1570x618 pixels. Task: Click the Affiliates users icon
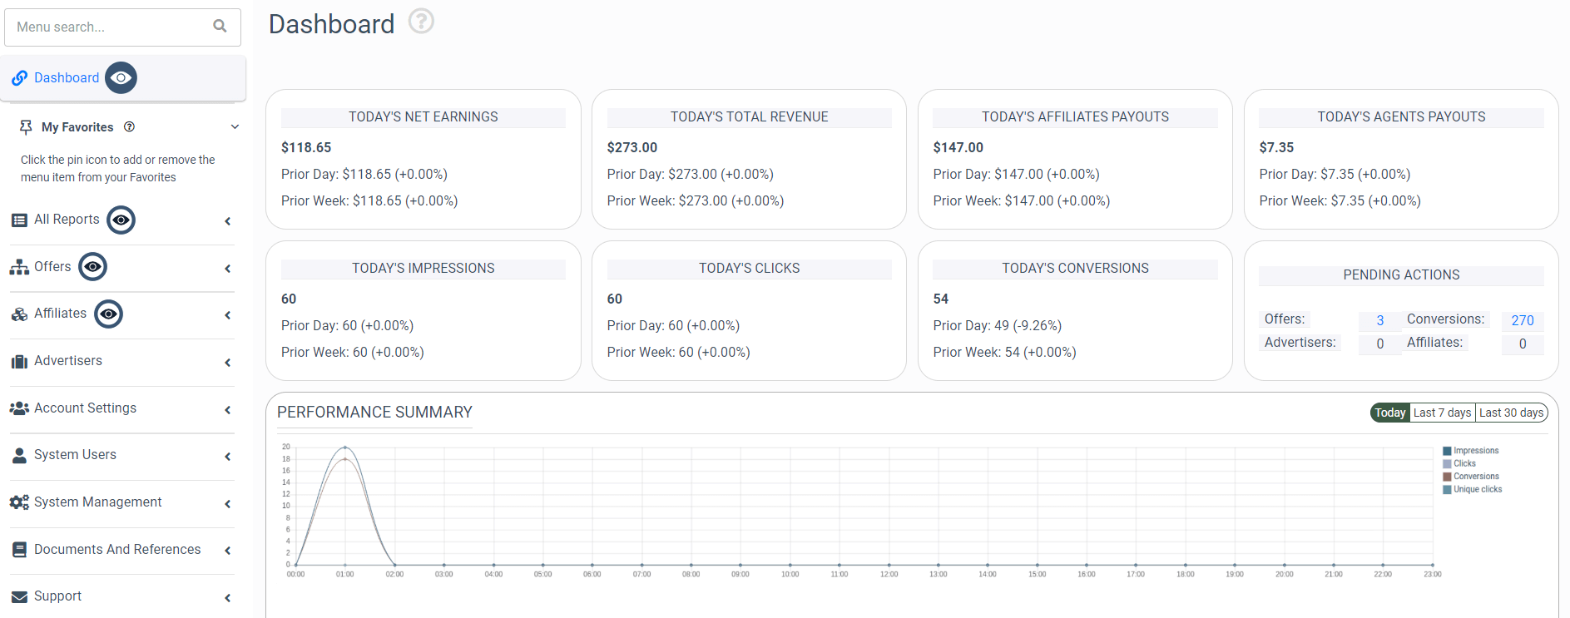[x=19, y=314]
